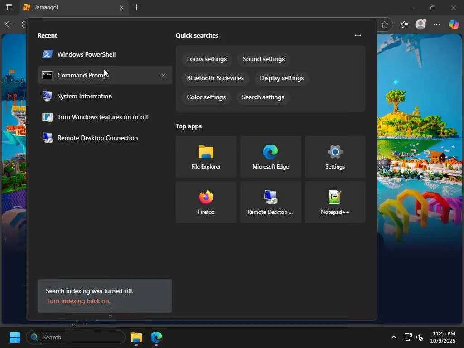Open network status tray icon

coord(408,337)
